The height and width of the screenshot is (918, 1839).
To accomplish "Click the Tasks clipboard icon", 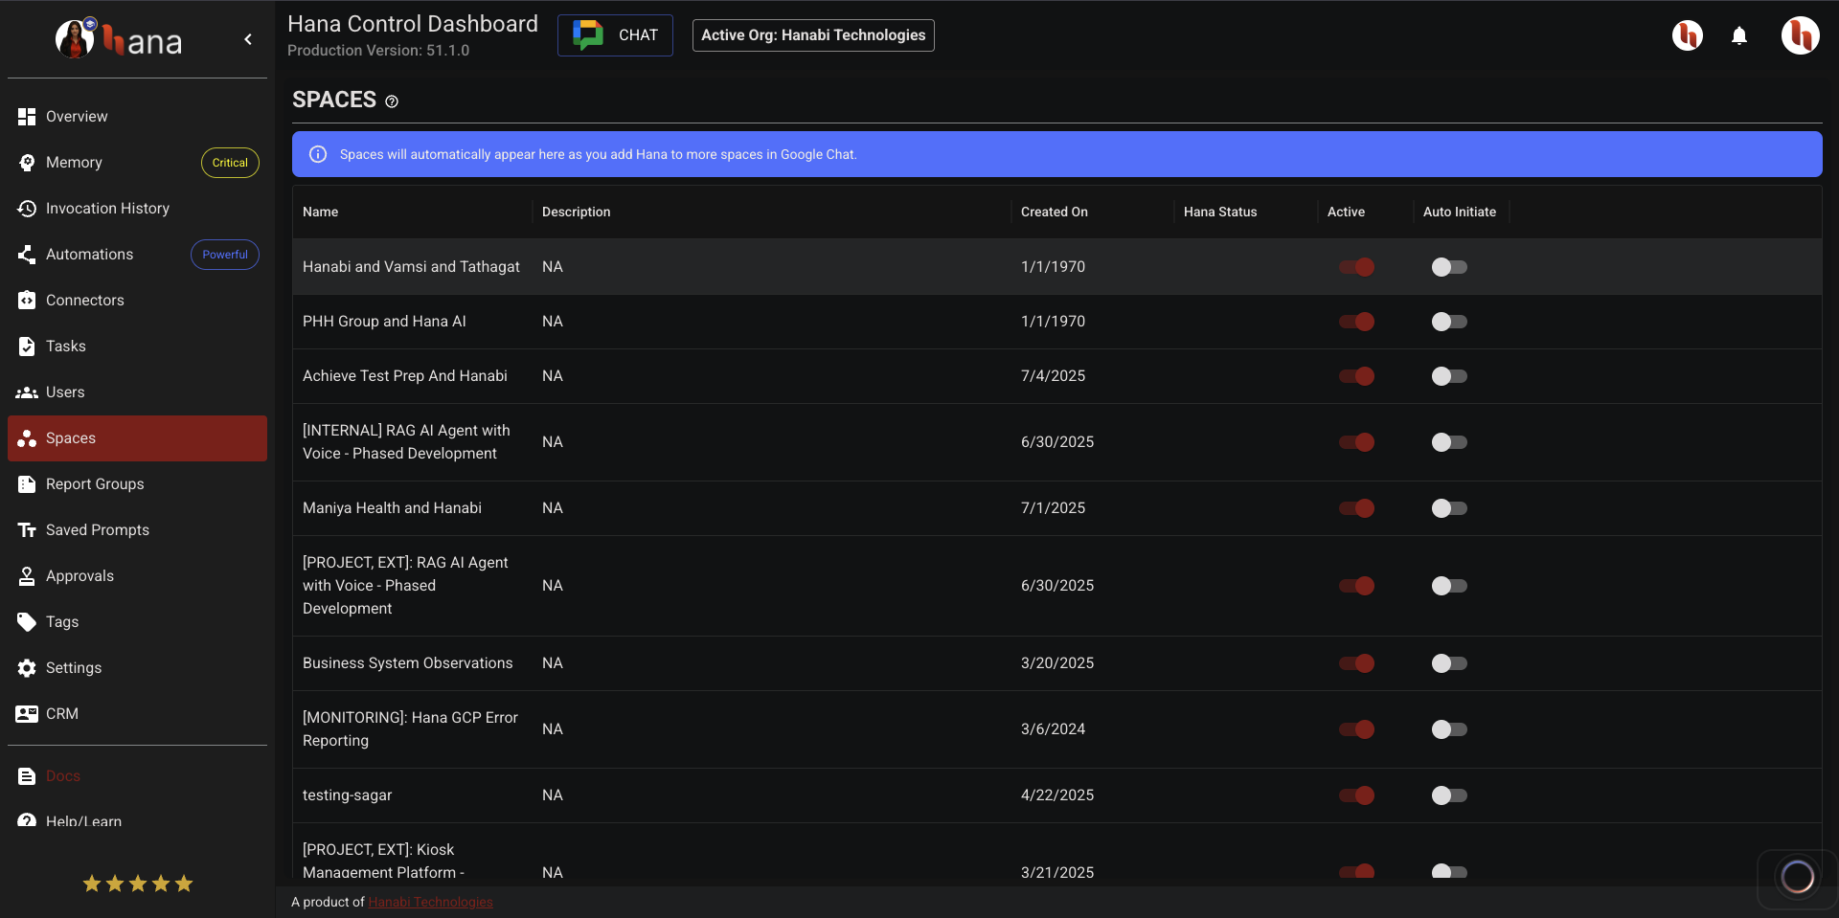I will click(27, 347).
